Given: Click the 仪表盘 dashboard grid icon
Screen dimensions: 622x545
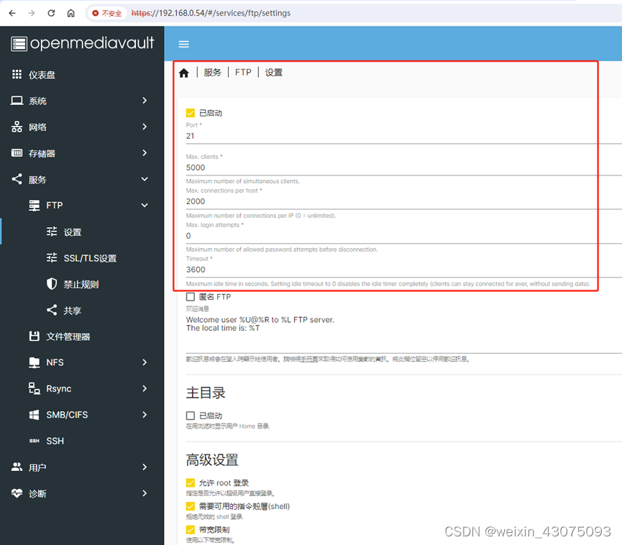Looking at the screenshot, I should (x=17, y=74).
